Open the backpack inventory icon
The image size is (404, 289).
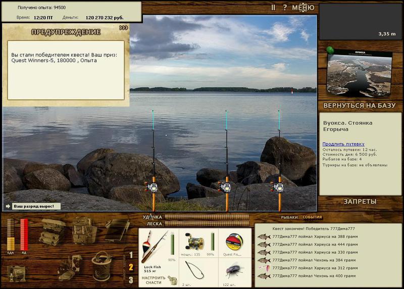(83, 230)
